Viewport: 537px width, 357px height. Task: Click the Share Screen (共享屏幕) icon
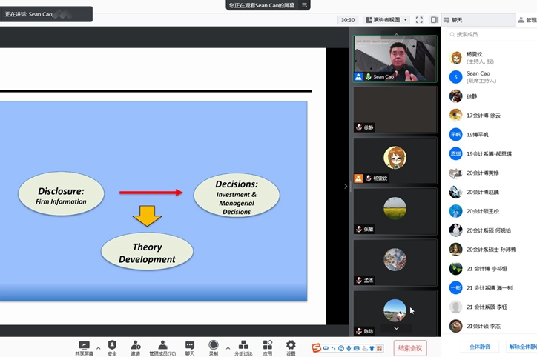tap(84, 346)
